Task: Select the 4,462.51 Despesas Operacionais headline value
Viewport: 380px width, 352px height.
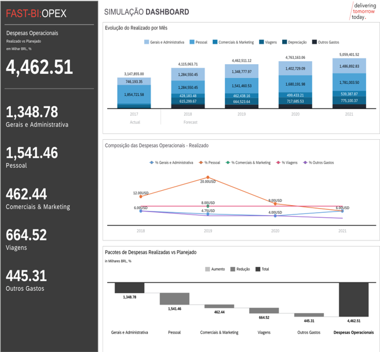Action: click(x=39, y=67)
